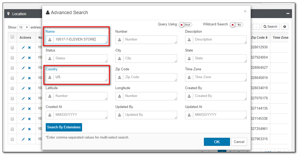Click the City input field
Image resolution: width=298 pixels, height=155 pixels.
pos(146,59)
